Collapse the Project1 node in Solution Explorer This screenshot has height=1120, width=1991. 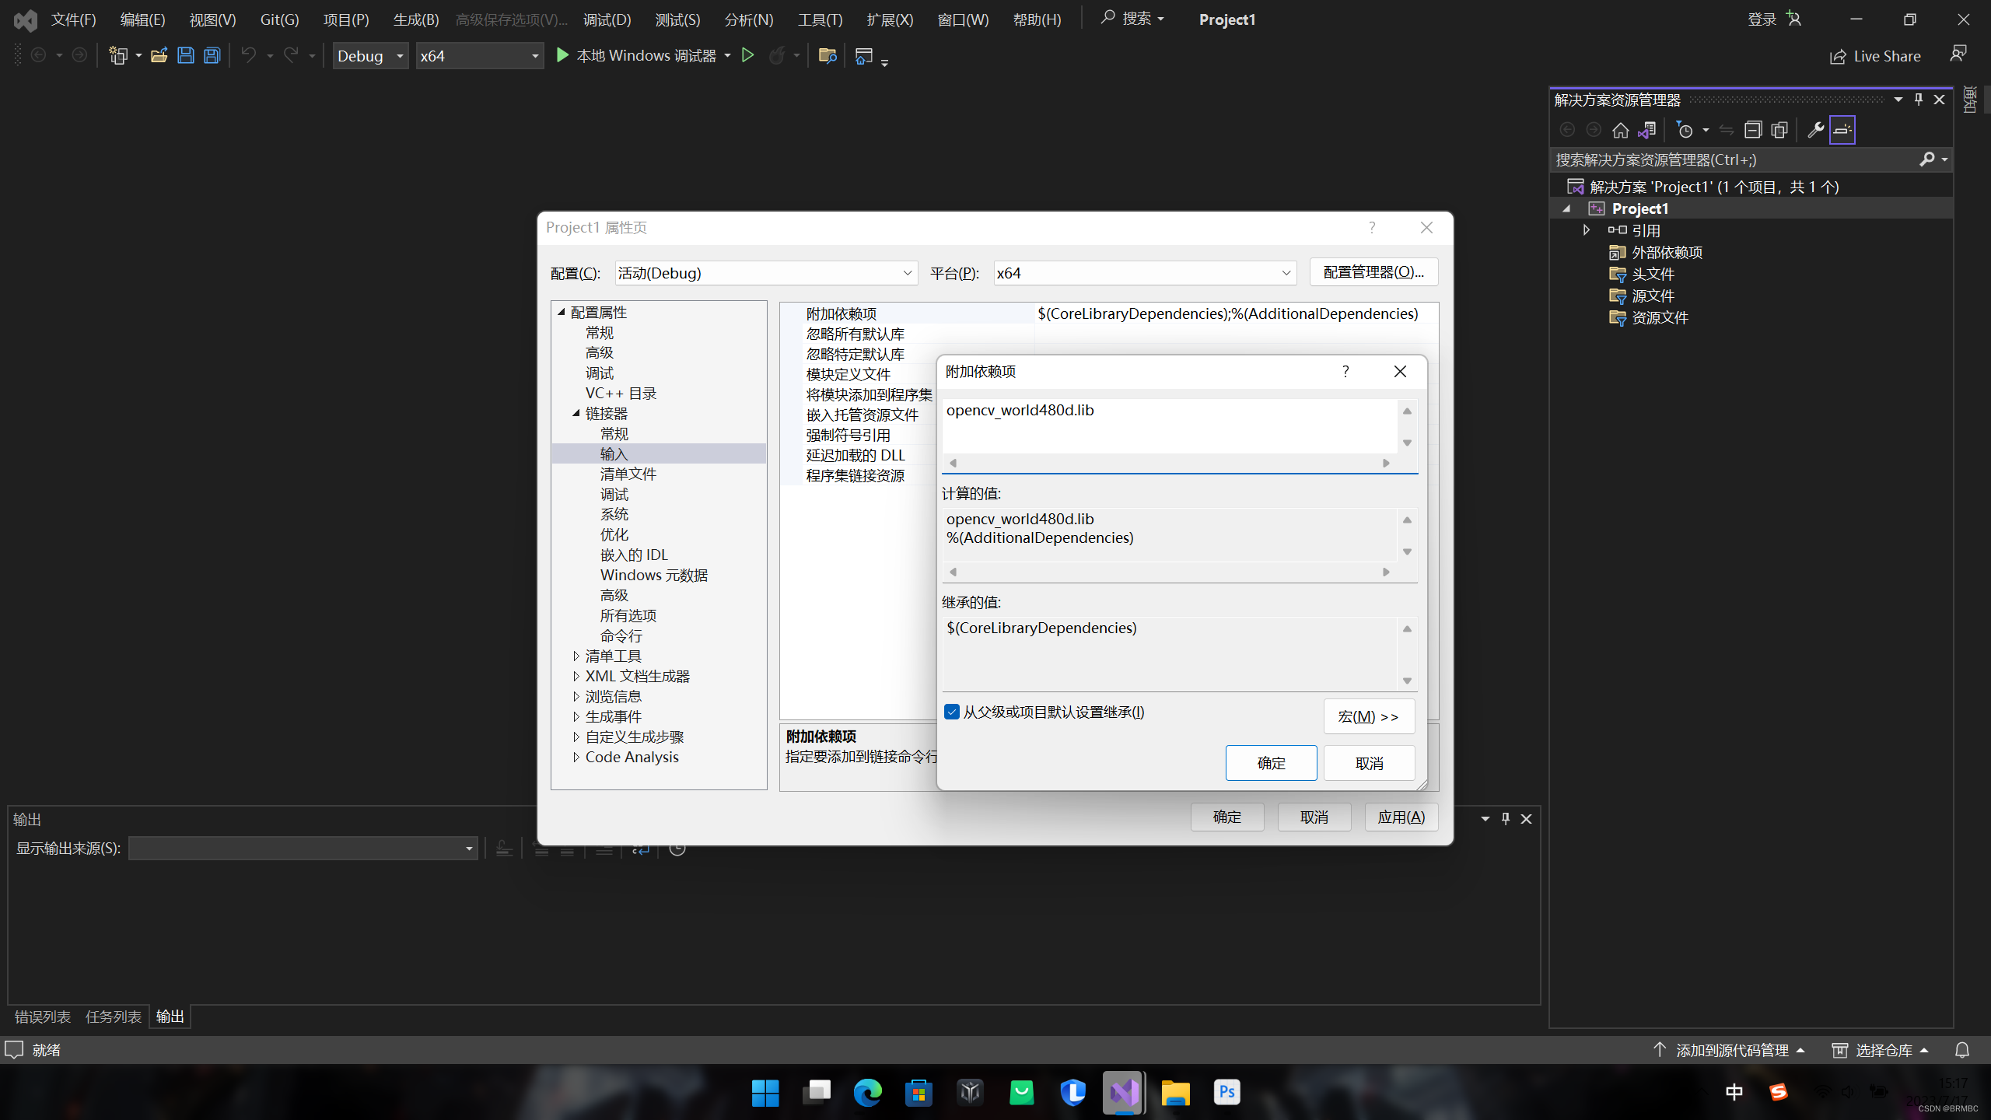pos(1566,208)
